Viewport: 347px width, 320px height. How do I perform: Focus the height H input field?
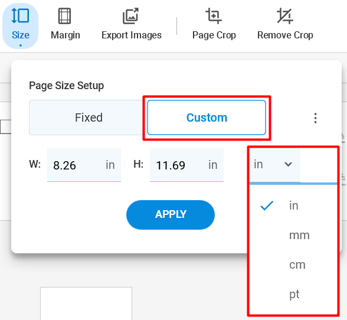(x=186, y=165)
